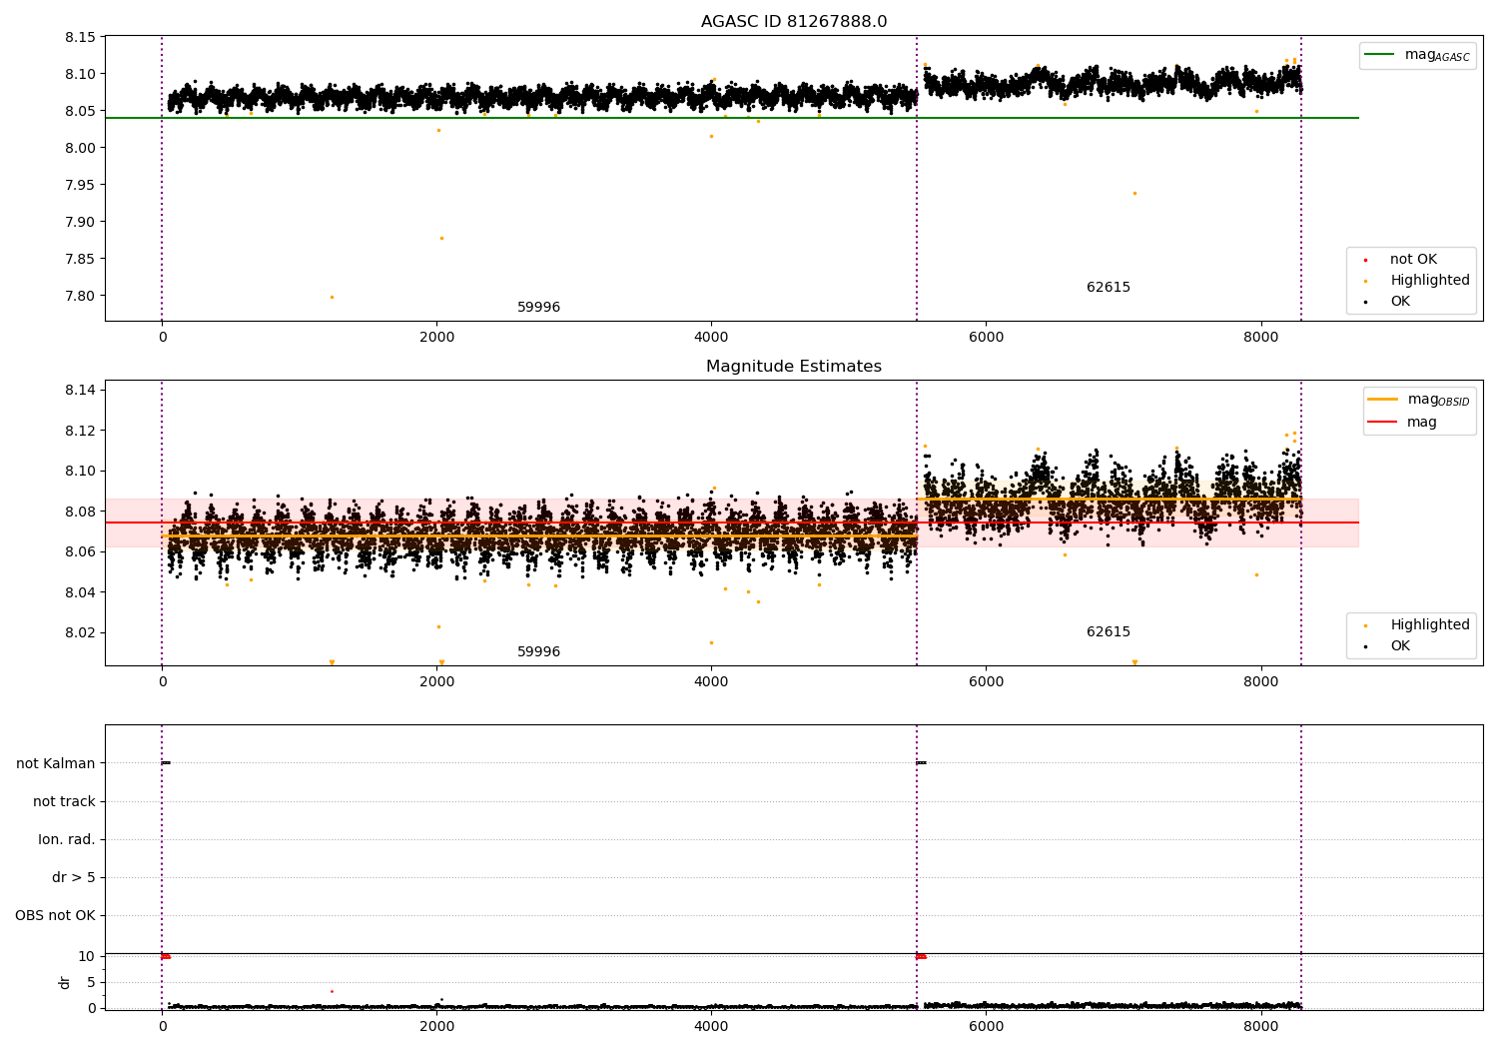Click the '5' tick on the dr axis

(x=92, y=982)
